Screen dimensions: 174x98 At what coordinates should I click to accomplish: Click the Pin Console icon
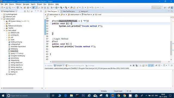point(156,65)
